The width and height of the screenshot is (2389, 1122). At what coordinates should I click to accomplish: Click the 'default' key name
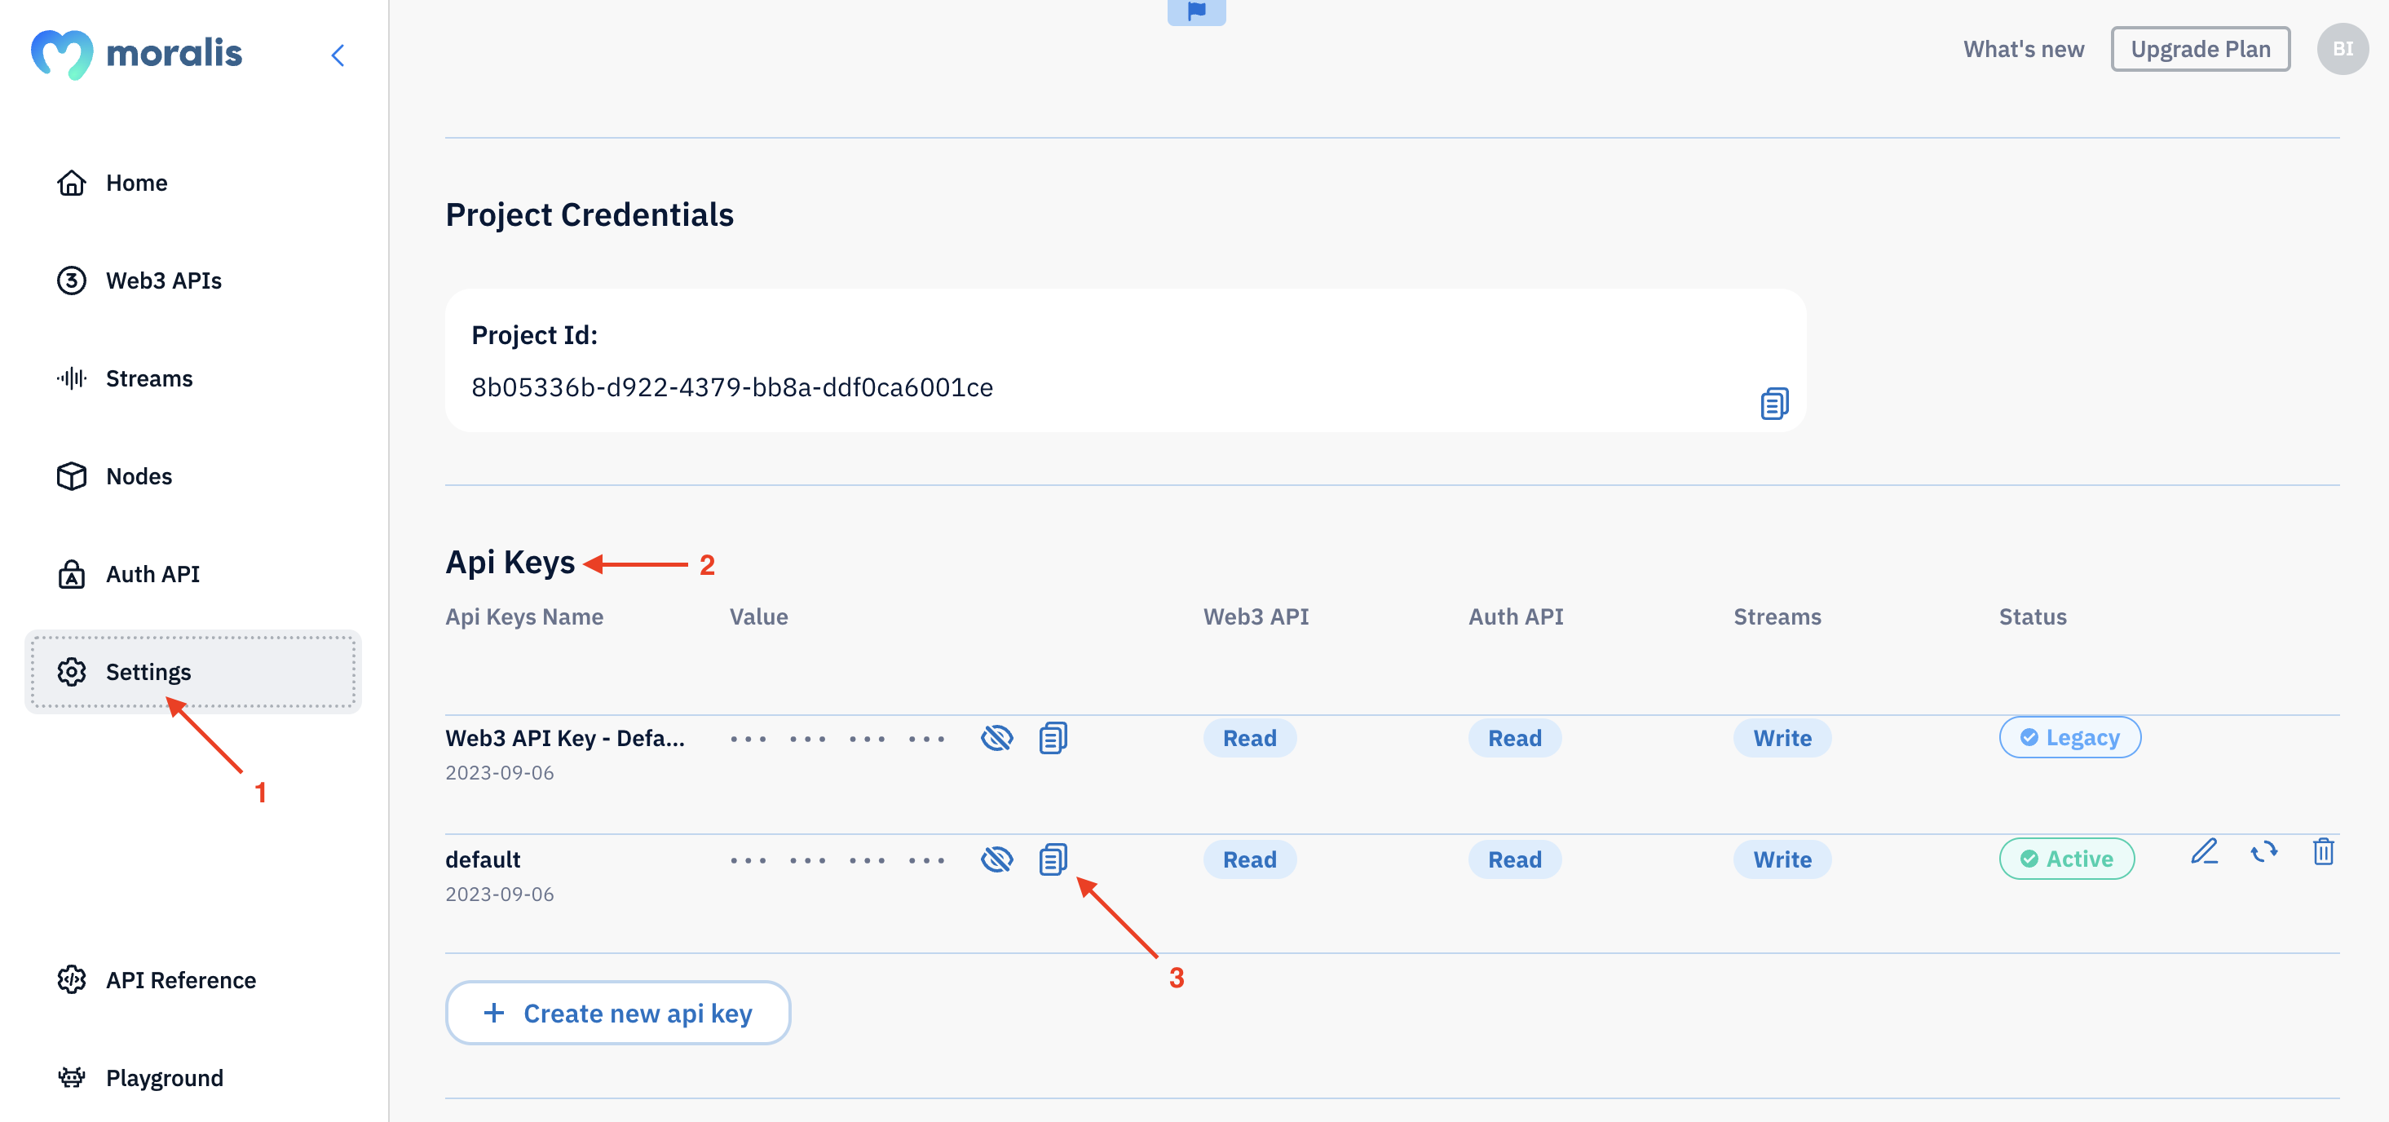pos(482,859)
